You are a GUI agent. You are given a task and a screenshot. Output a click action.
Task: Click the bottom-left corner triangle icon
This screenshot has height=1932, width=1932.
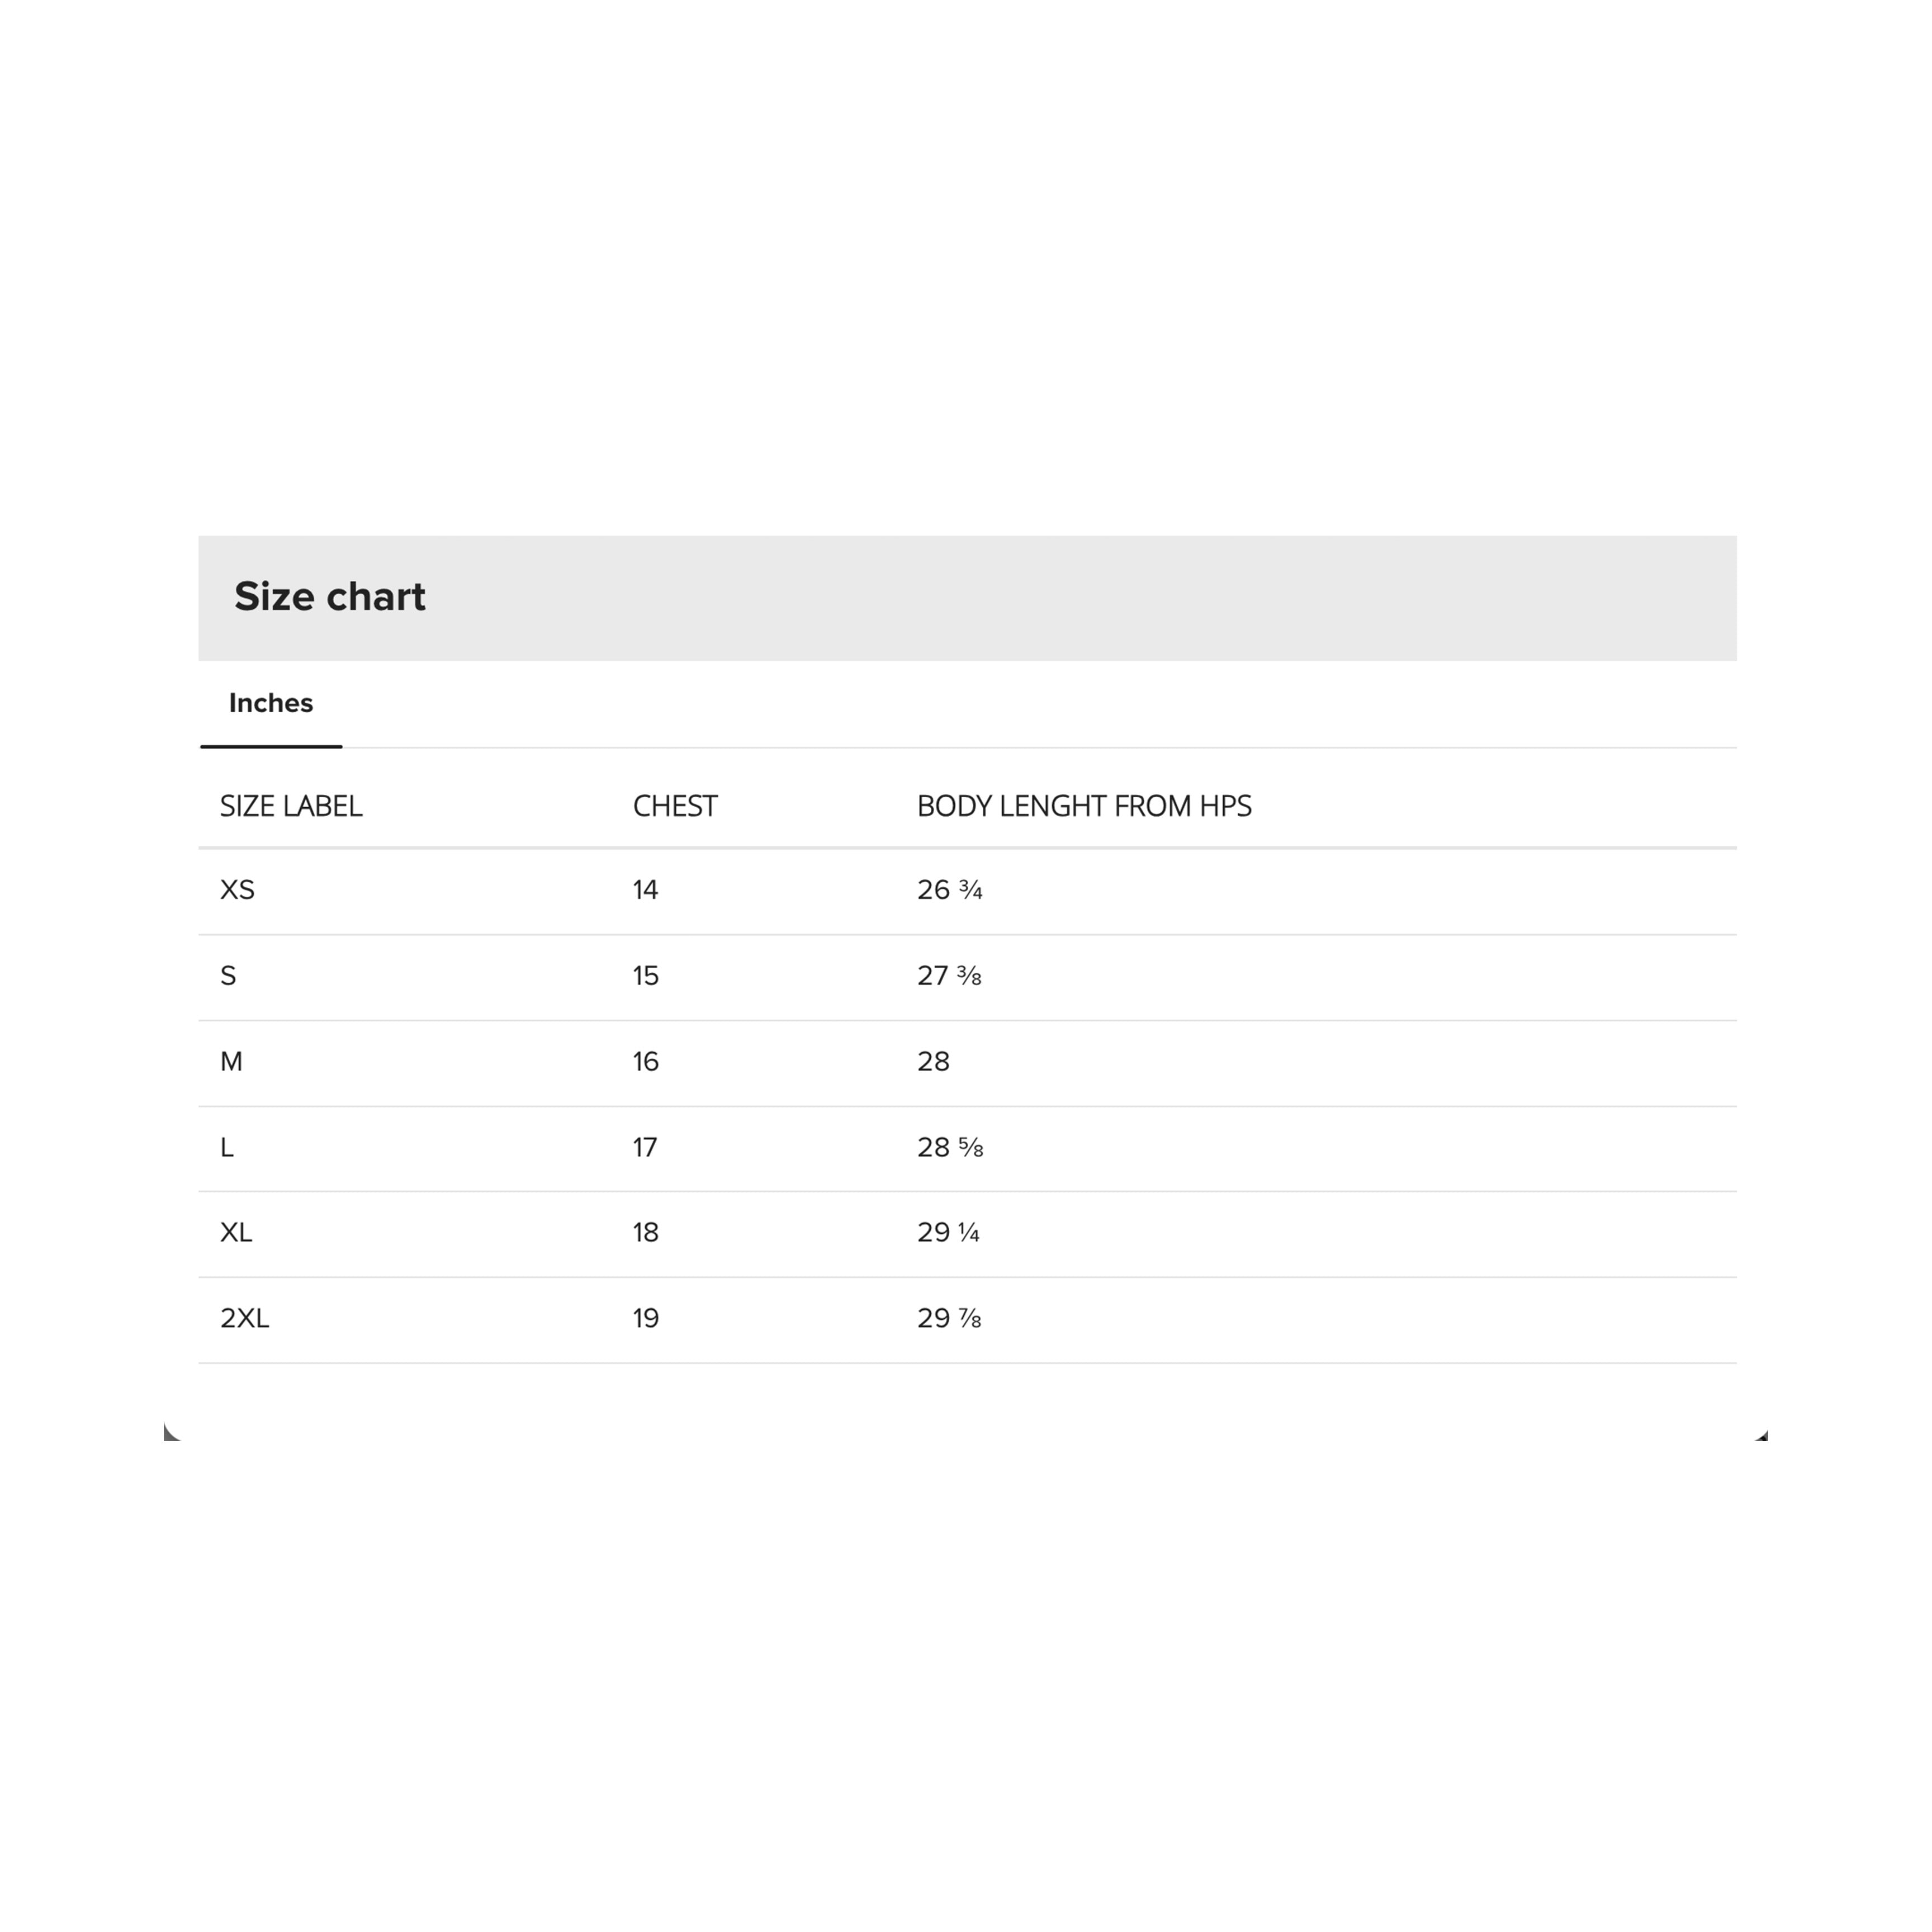tap(171, 1433)
